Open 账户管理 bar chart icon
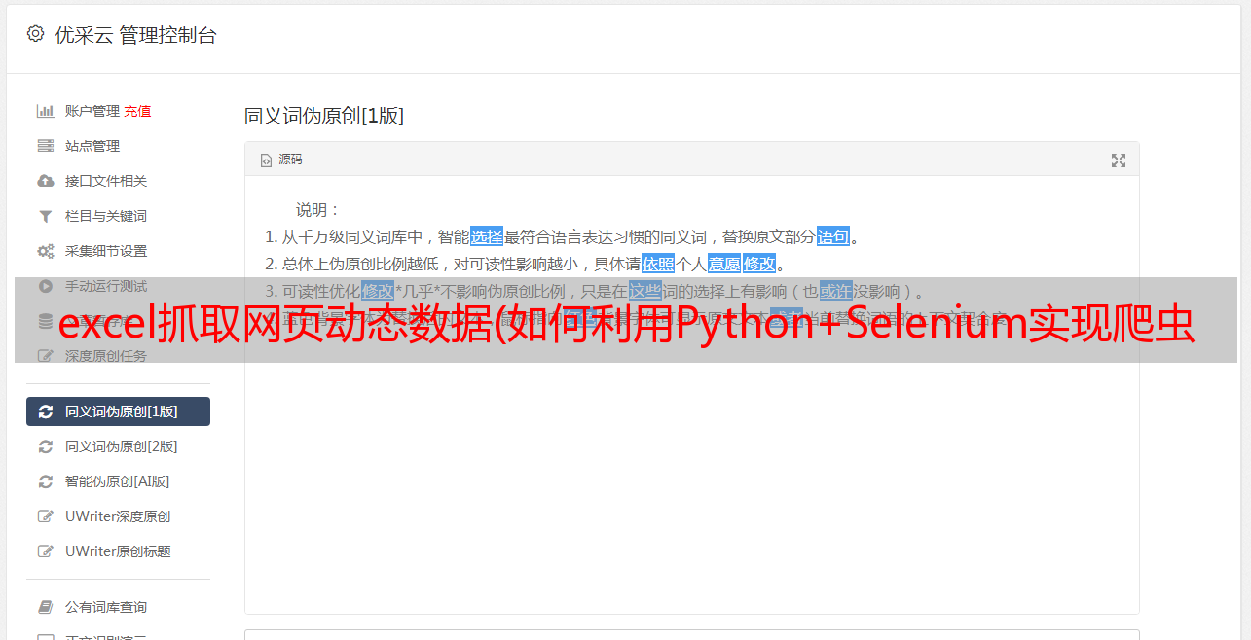The width and height of the screenshot is (1251, 640). [45, 111]
